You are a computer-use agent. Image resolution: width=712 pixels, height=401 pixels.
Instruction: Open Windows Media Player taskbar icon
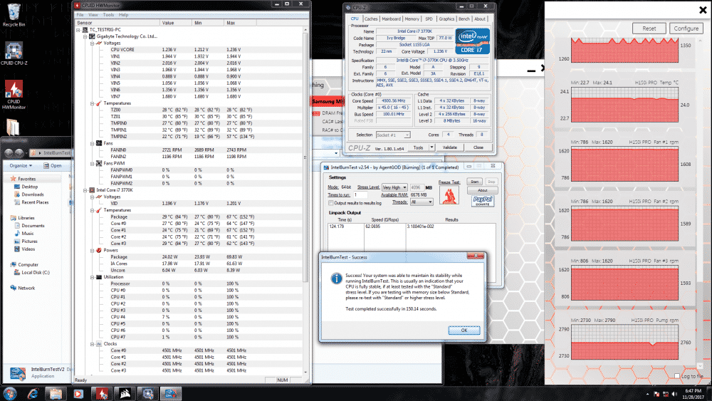point(78,393)
